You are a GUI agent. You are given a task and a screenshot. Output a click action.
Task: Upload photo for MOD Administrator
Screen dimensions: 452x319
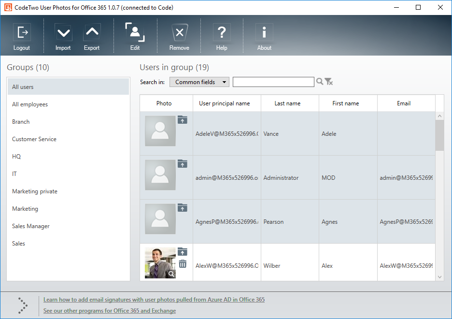183,164
